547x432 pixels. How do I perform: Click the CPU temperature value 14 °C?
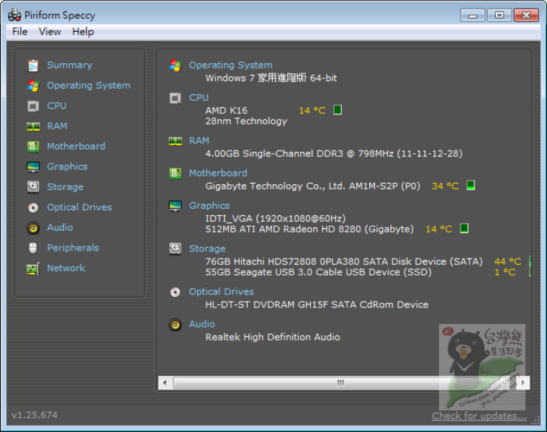(x=312, y=111)
